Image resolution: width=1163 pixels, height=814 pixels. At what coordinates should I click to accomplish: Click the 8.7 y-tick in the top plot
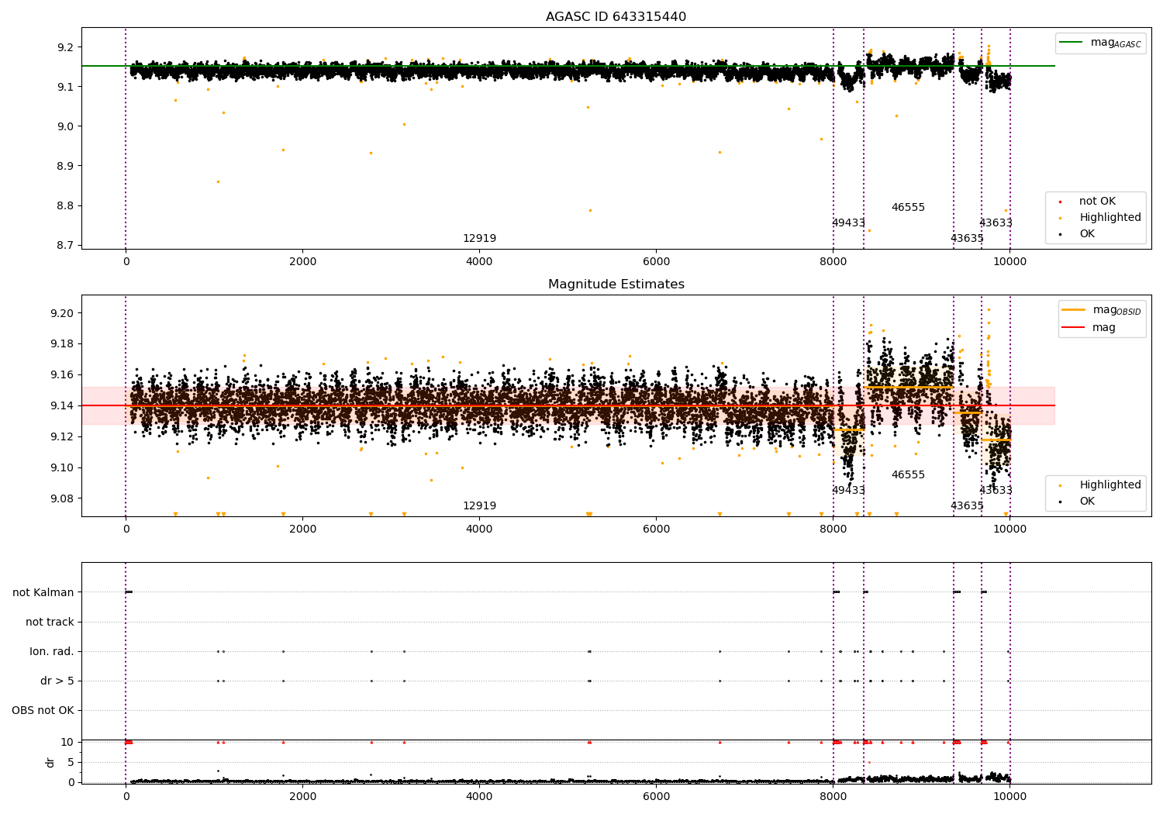pos(66,246)
